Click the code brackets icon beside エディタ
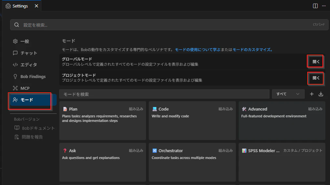The image size is (330, 185). (15, 65)
